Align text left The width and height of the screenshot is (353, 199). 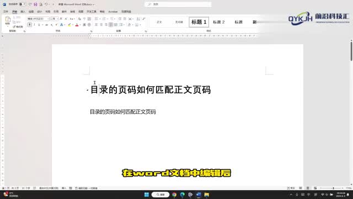coord(97,25)
